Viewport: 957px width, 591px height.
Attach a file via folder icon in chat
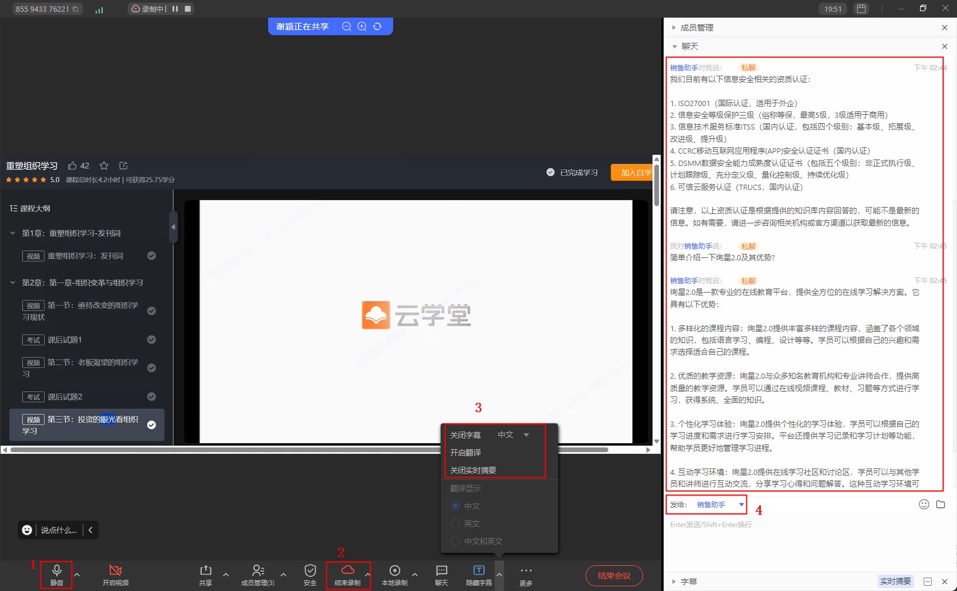coord(941,504)
